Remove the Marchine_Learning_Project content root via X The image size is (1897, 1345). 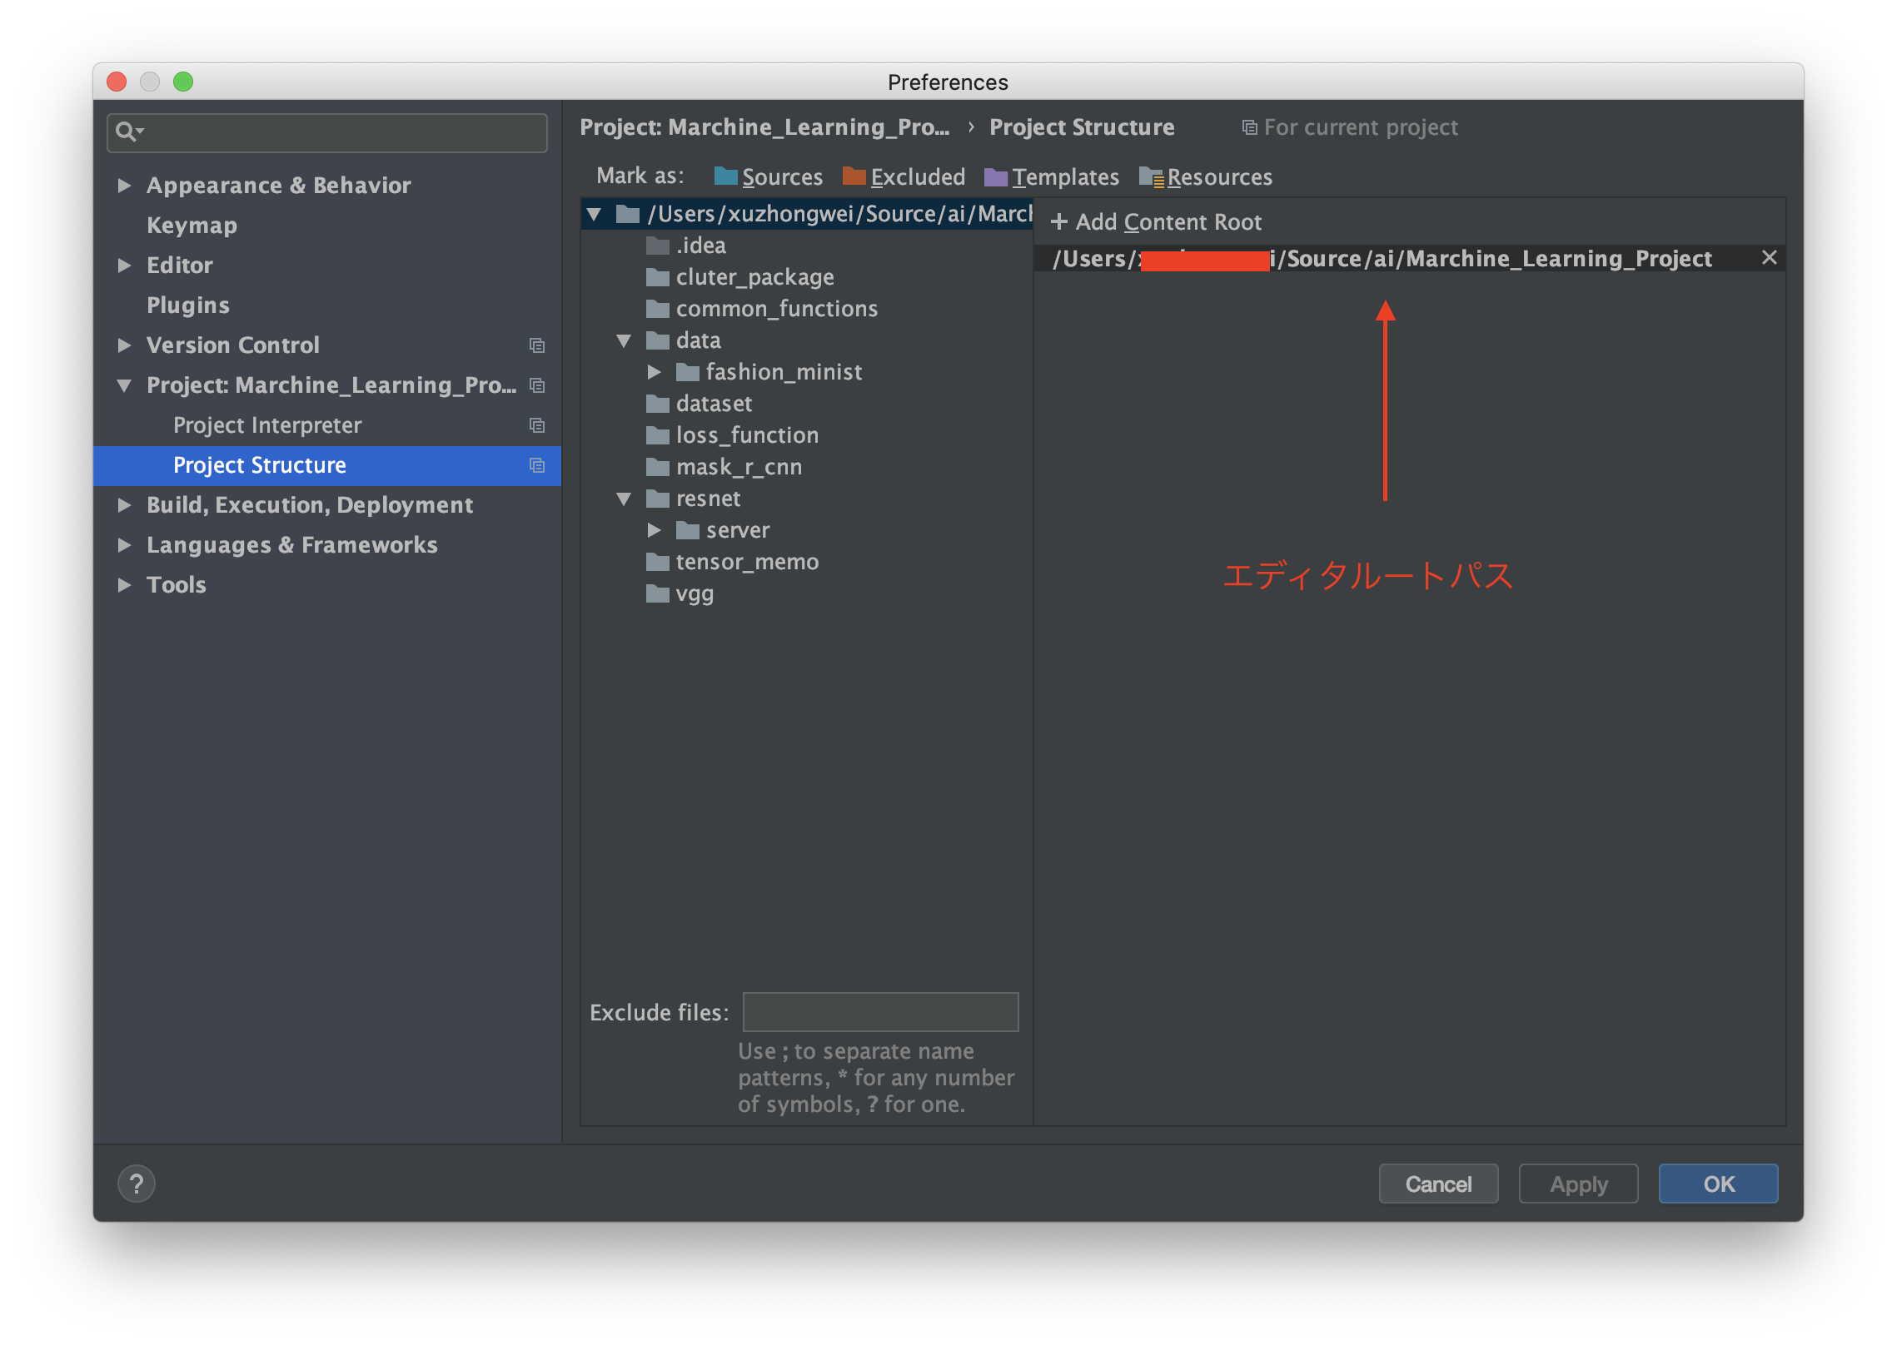1770,257
